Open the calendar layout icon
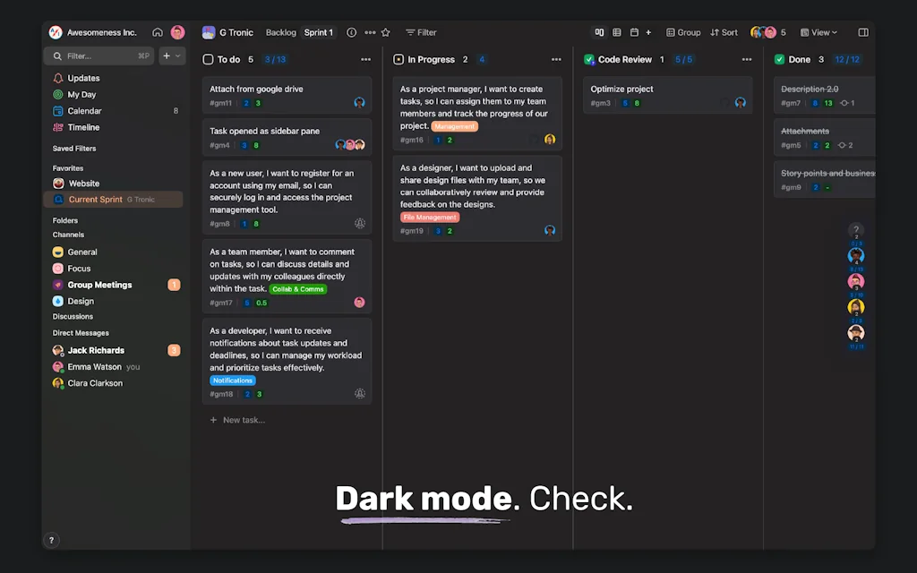 point(635,31)
